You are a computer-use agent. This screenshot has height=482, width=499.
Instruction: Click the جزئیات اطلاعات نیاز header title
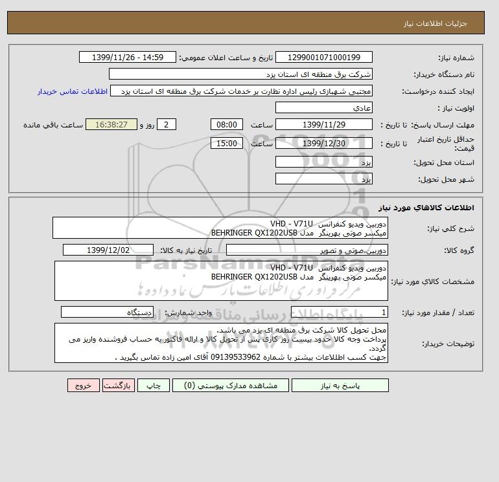click(435, 24)
